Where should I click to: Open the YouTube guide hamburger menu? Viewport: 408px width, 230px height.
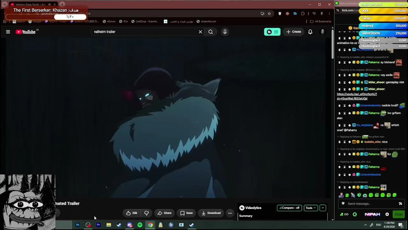(x=8, y=32)
